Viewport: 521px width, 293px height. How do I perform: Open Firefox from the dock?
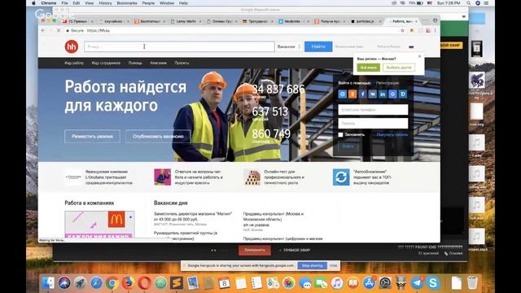tap(129, 283)
